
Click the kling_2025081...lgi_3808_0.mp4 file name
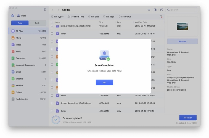point(76,26)
